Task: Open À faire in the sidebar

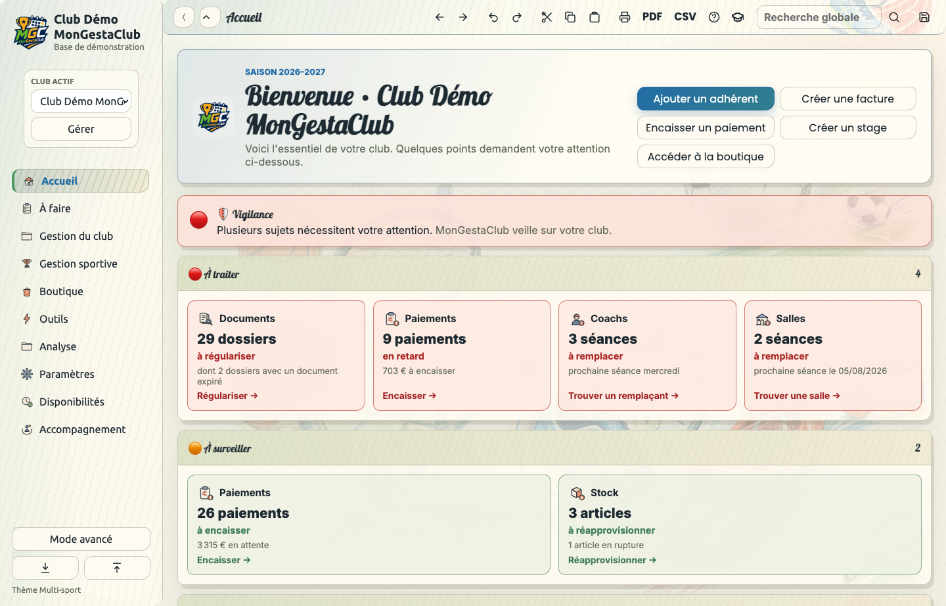Action: 81,208
